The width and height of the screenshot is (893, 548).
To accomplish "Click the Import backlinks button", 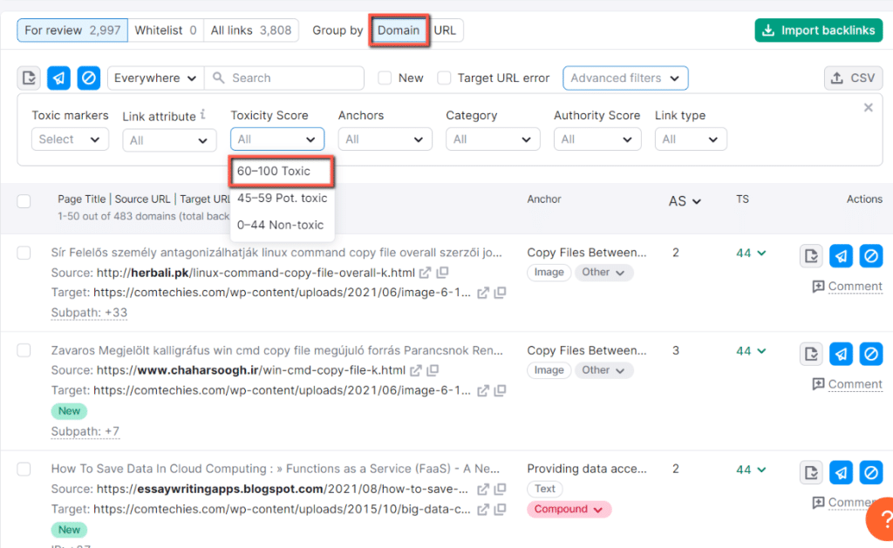I will pyautogui.click(x=818, y=30).
